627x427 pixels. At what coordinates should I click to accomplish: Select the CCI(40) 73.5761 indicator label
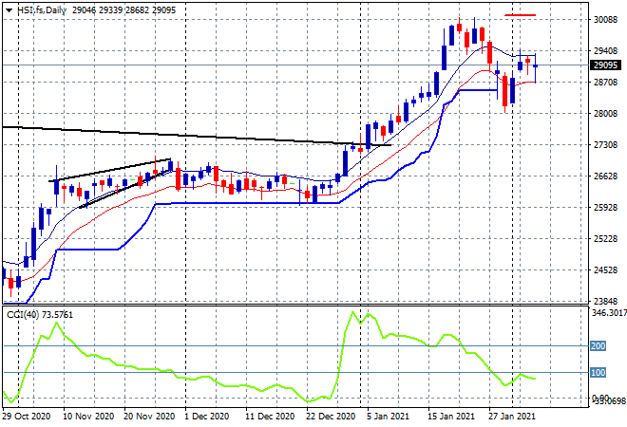pos(40,315)
